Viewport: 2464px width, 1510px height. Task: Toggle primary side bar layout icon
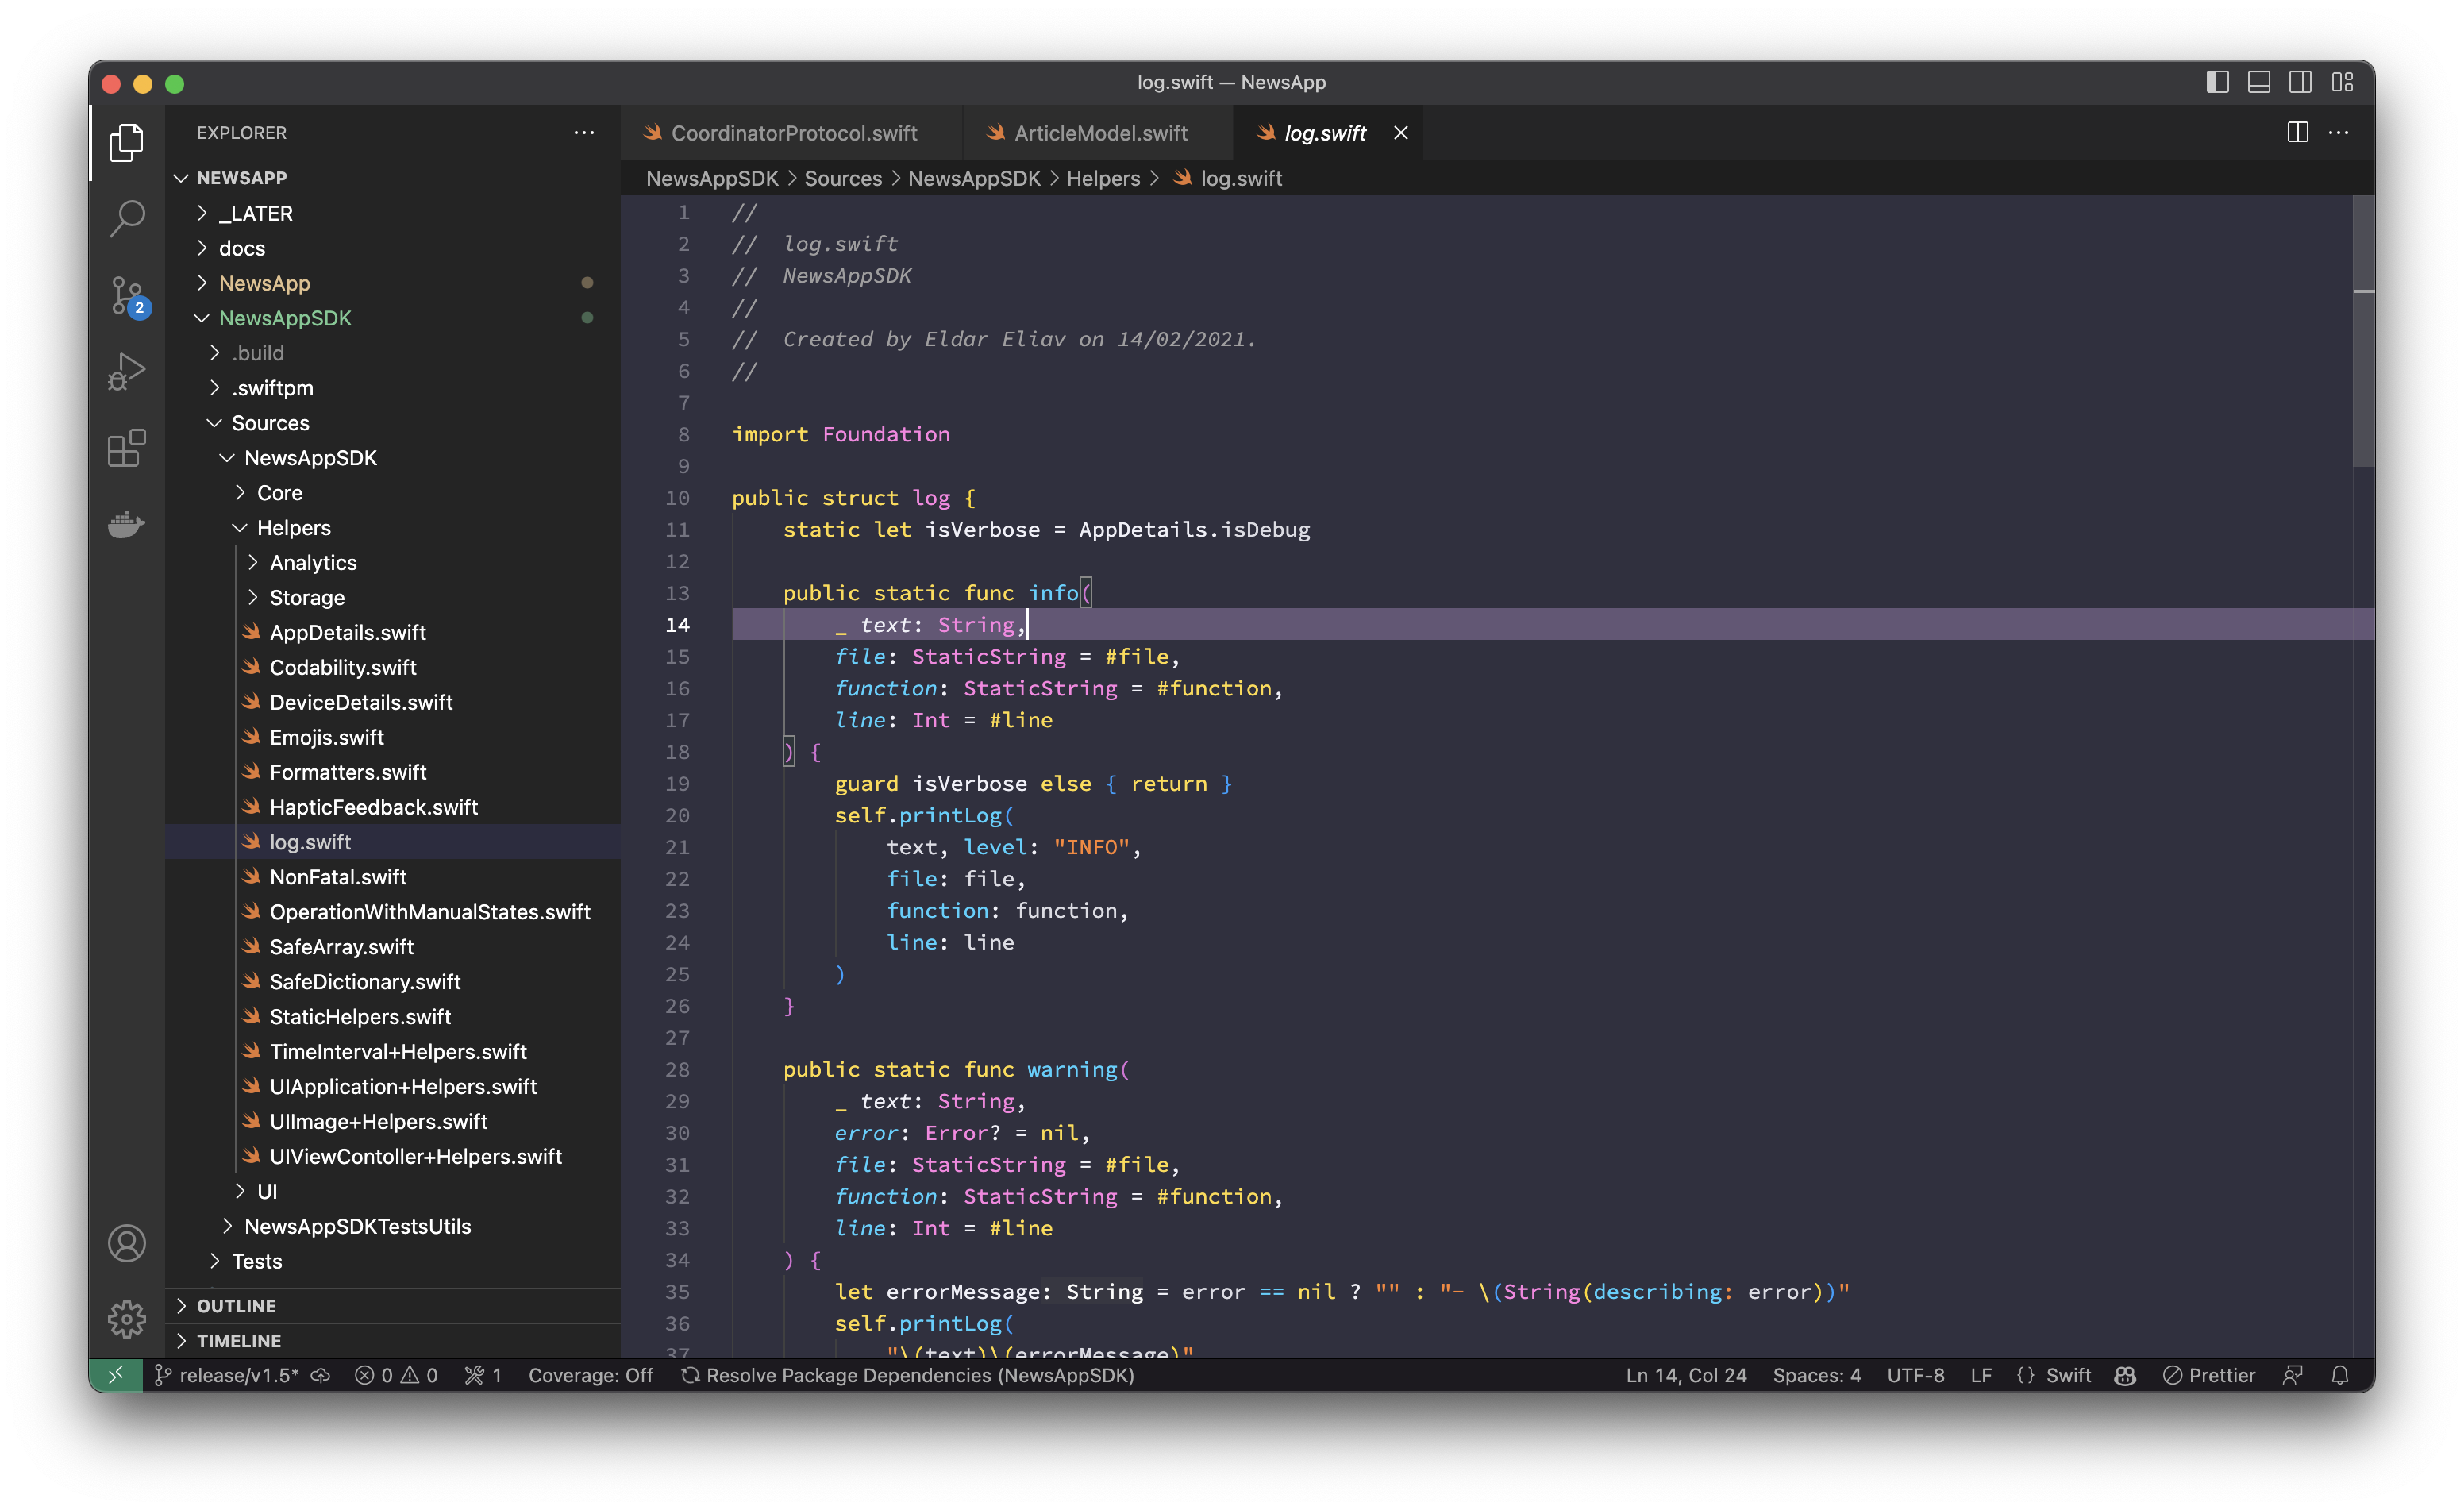tap(2217, 82)
